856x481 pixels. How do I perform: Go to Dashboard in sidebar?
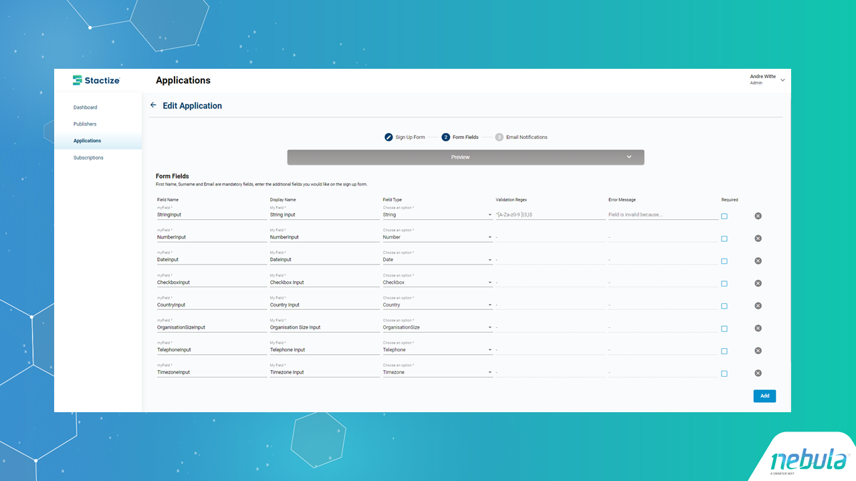(x=85, y=107)
